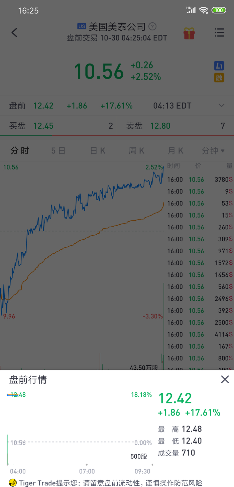Tap the 量 column header

pos(229,166)
